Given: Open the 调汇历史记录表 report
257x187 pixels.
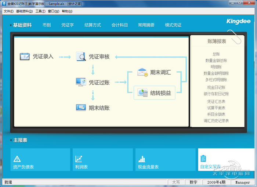Looking at the screenshot, I should pyautogui.click(x=216, y=121).
